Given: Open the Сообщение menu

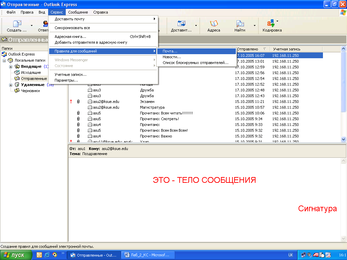Looking at the screenshot, I should pos(78,12).
